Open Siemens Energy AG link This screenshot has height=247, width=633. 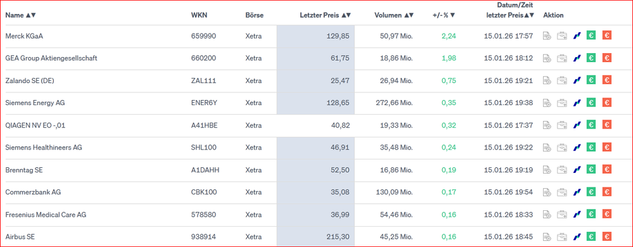pos(35,103)
